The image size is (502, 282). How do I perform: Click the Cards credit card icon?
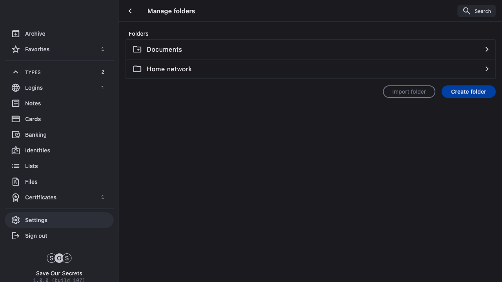[x=16, y=119]
